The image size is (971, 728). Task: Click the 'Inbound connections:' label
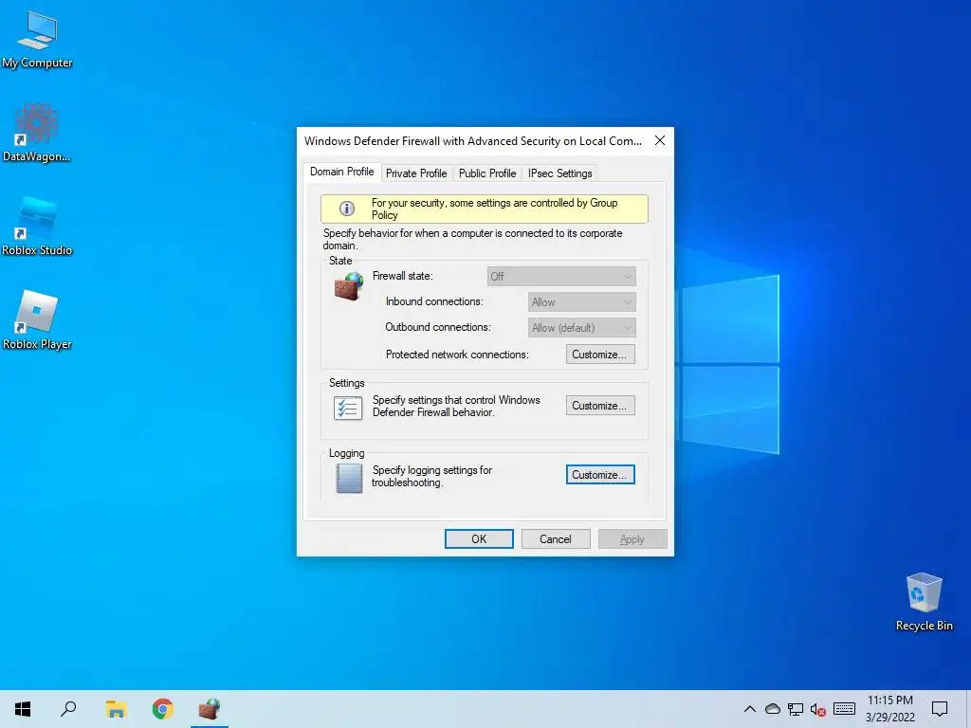click(x=434, y=301)
